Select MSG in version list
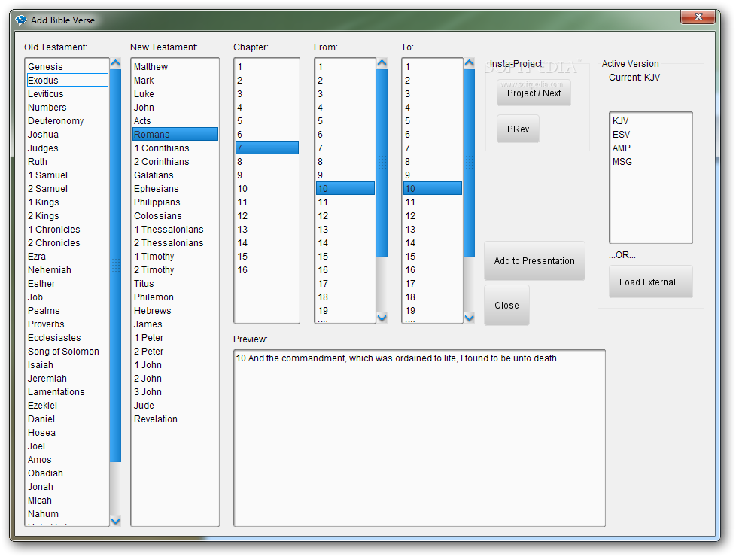The image size is (736, 557). coord(650,162)
